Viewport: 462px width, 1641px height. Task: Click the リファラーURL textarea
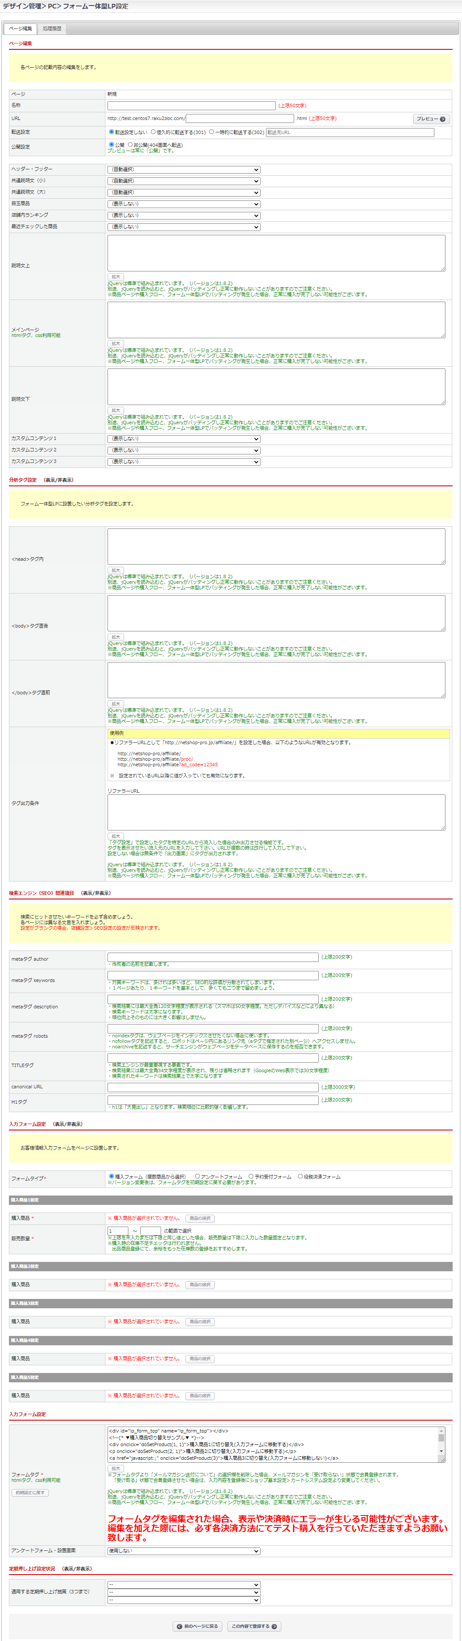point(276,812)
